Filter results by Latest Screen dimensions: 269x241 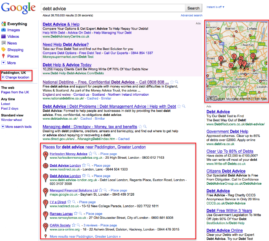click(x=5, y=104)
